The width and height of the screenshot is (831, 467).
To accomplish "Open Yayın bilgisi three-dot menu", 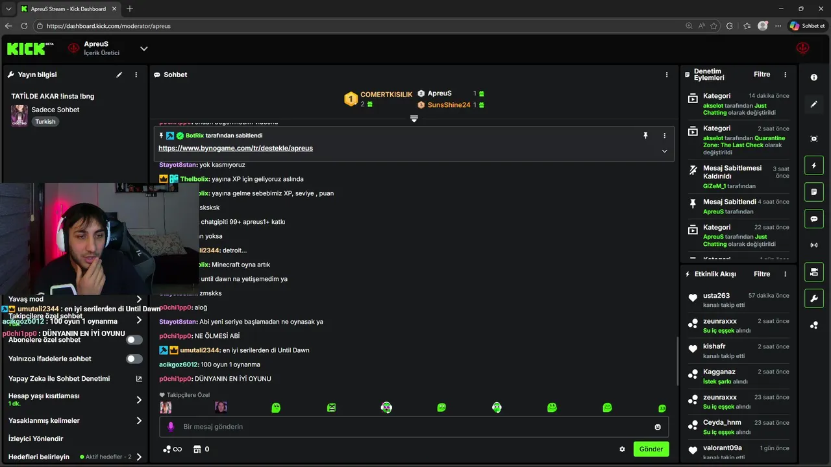I will click(x=136, y=75).
